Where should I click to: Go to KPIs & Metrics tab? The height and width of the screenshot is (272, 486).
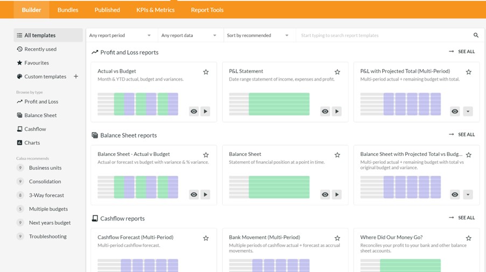[156, 10]
